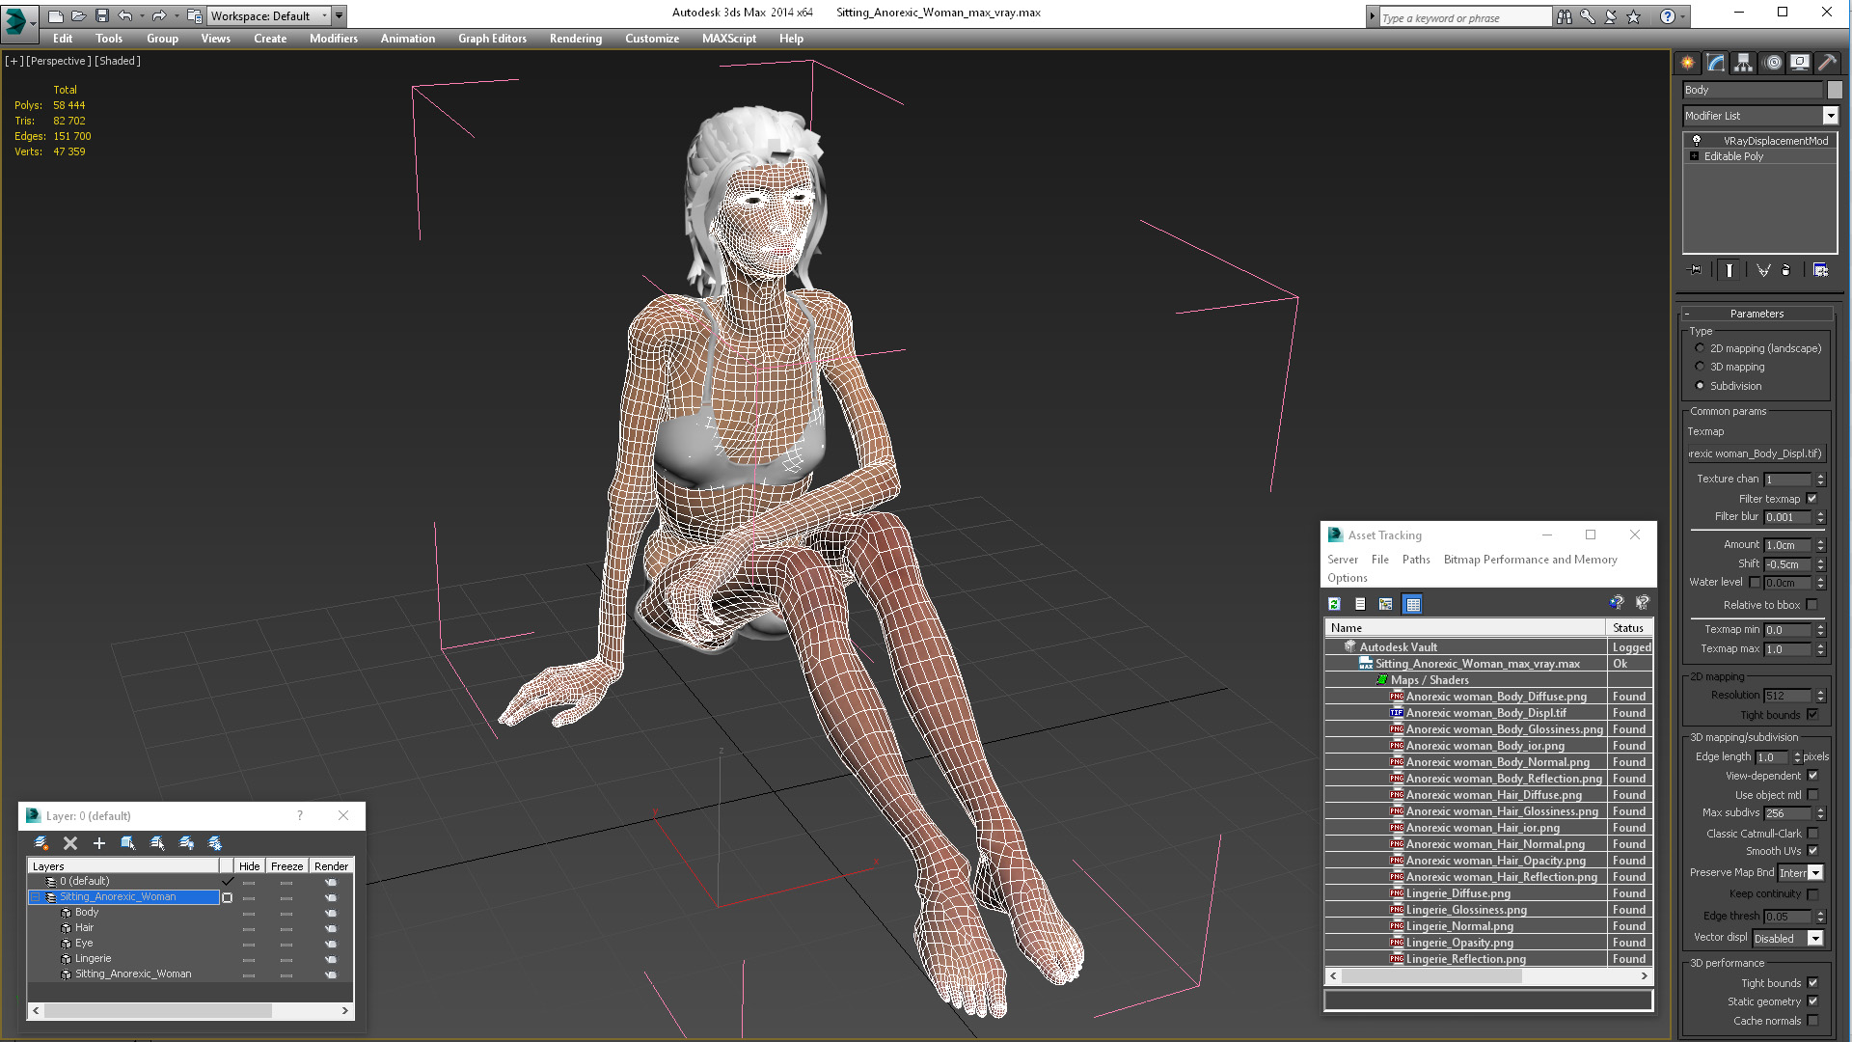Screen dimensions: 1852x1042
Task: Toggle Water level checkbox
Action: pos(1755,582)
